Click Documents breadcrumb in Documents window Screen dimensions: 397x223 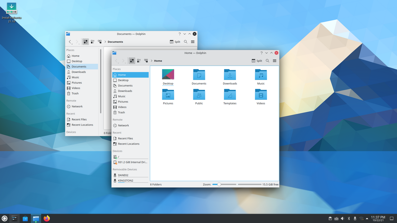point(115,42)
